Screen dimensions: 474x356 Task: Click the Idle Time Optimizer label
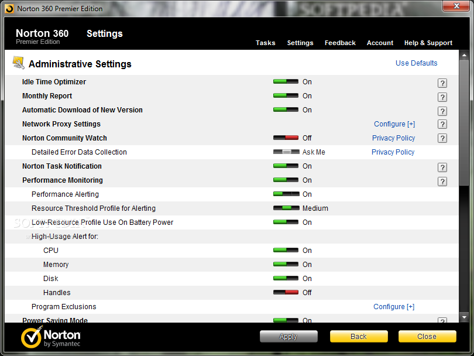[x=54, y=82]
